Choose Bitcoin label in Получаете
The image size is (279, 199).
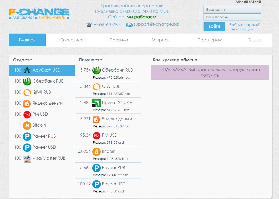[x=109, y=151]
